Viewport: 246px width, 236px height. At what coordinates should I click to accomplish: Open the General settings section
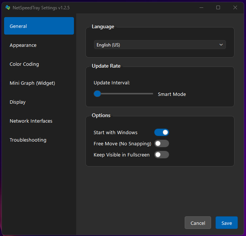tap(39, 26)
